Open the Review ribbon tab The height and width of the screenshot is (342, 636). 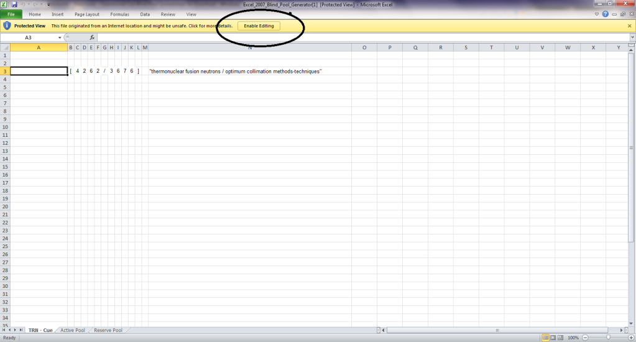(168, 14)
